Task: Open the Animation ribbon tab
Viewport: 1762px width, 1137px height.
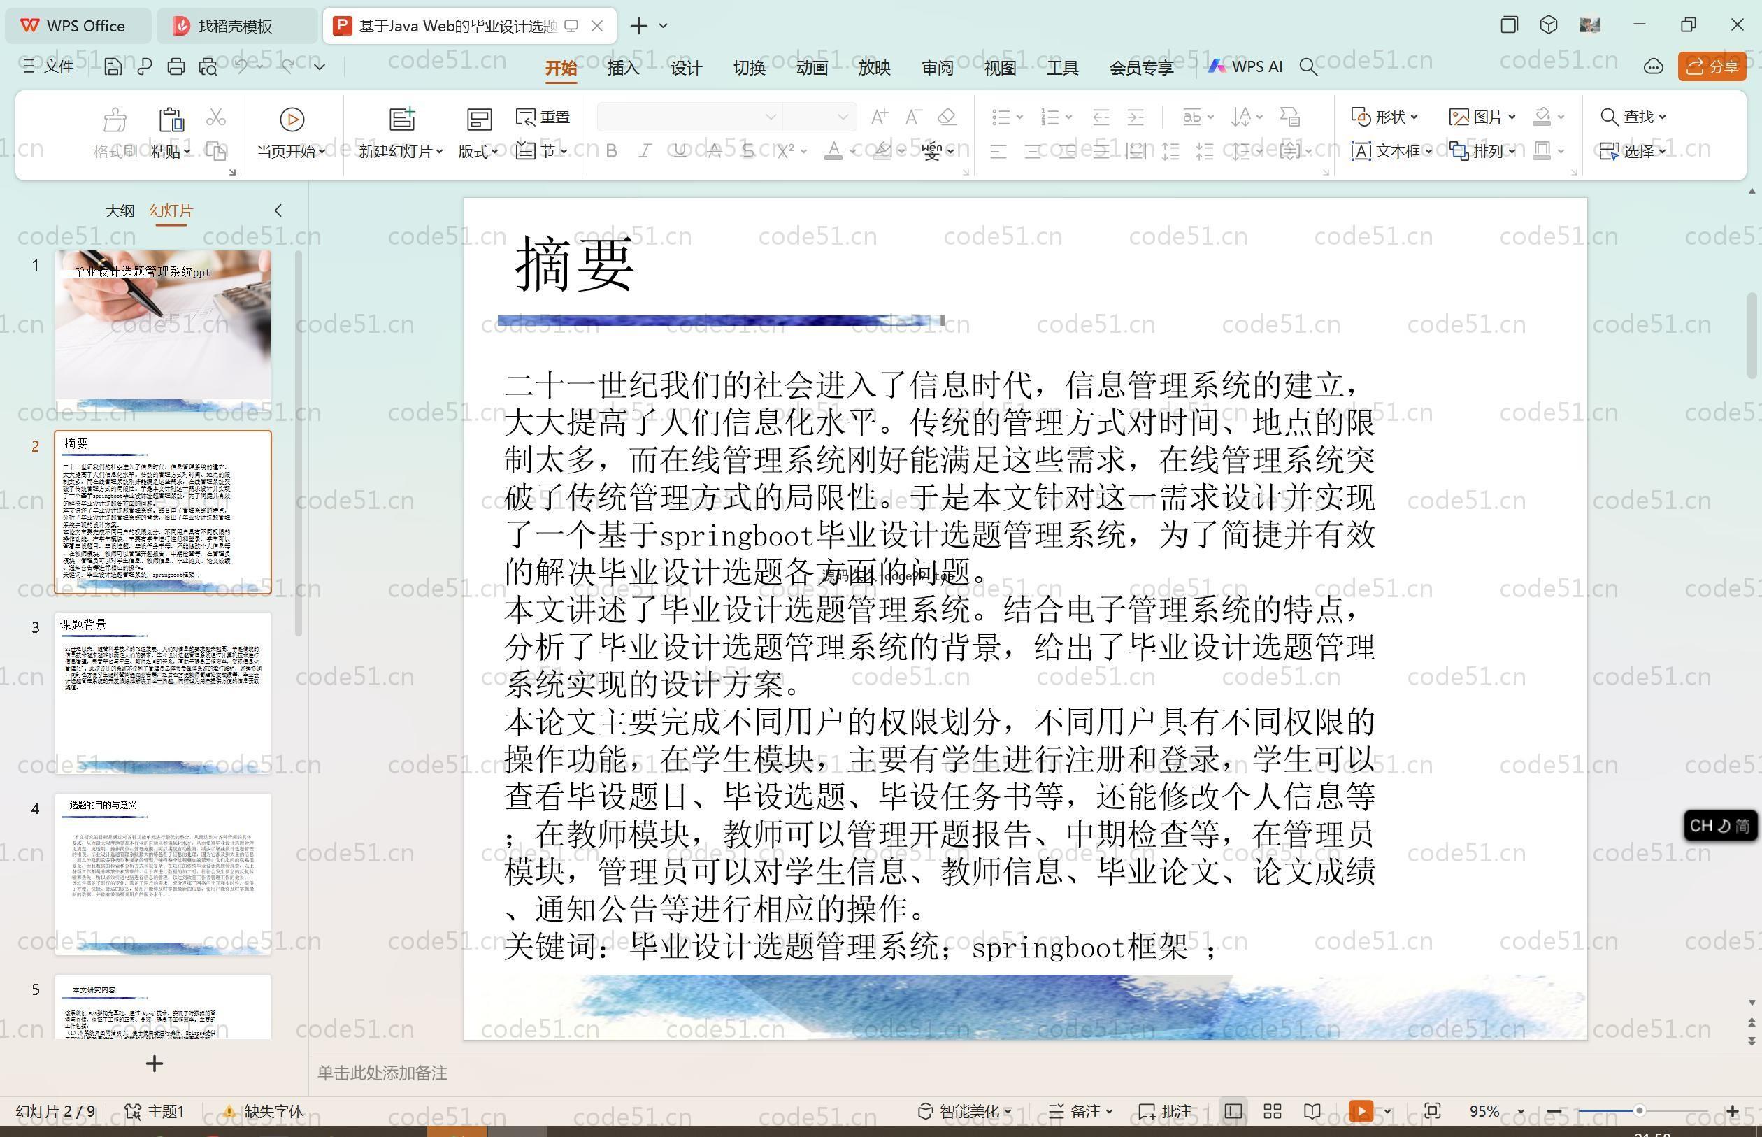Action: click(x=811, y=67)
